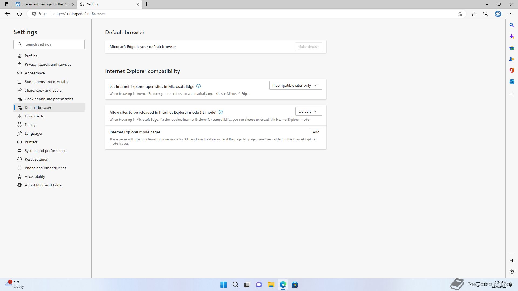Click the Edge site identity label
The height and width of the screenshot is (291, 518).
(x=39, y=14)
